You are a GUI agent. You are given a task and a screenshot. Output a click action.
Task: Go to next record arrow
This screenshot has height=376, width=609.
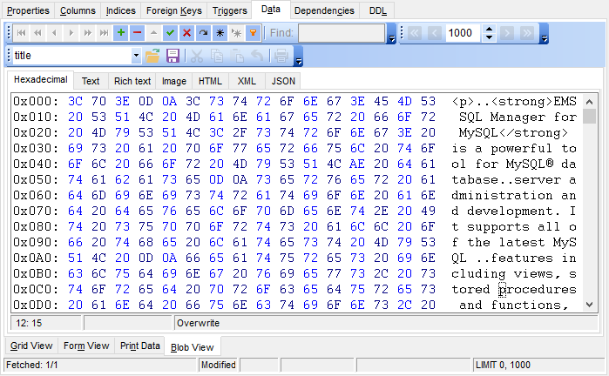(x=71, y=33)
